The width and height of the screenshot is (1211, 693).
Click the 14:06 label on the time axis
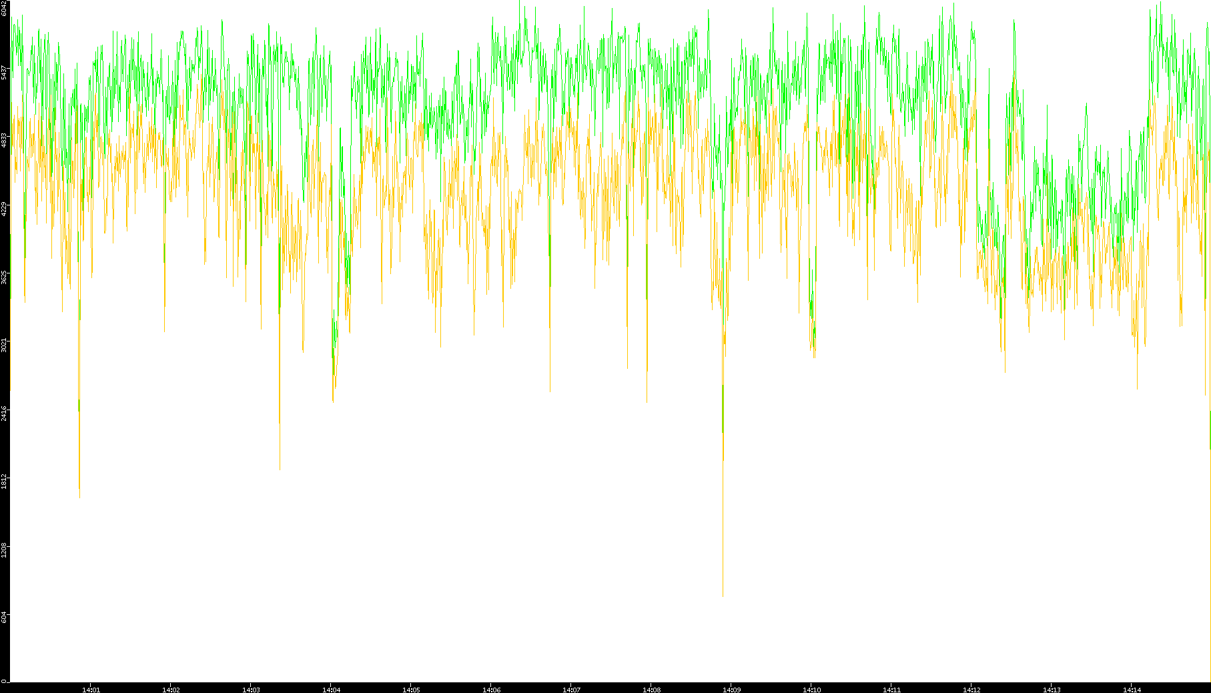coord(491,690)
